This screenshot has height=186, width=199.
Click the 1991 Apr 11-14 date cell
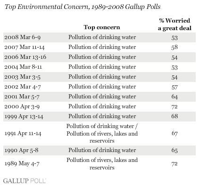(x=23, y=133)
